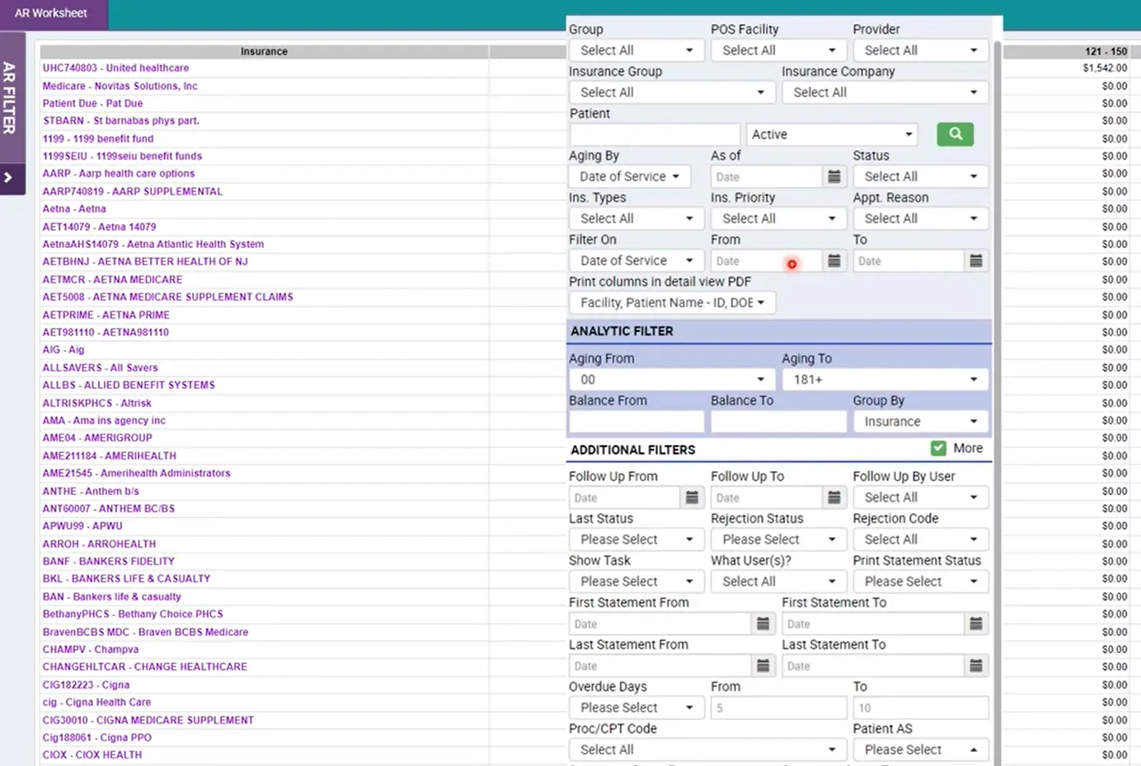Viewport: 1141px width, 766px height.
Task: Open the Print columns in detail view dropdown
Action: tap(672, 302)
